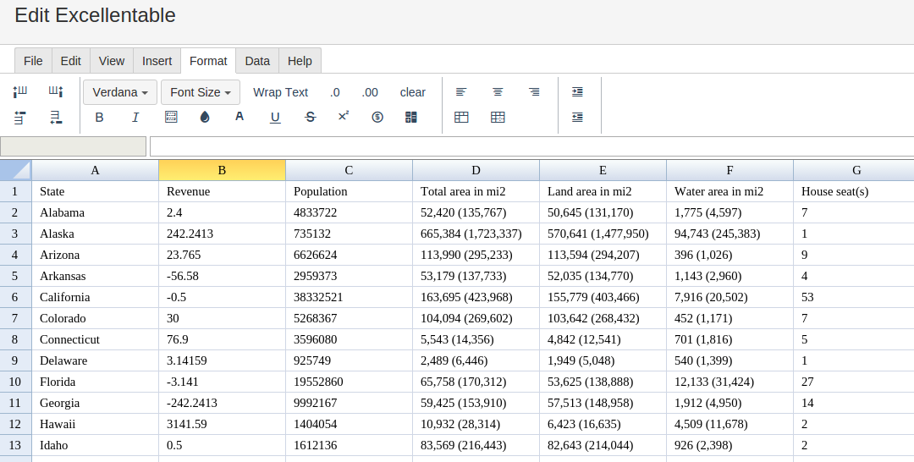The image size is (914, 462).
Task: Toggle italic text style
Action: pos(135,118)
